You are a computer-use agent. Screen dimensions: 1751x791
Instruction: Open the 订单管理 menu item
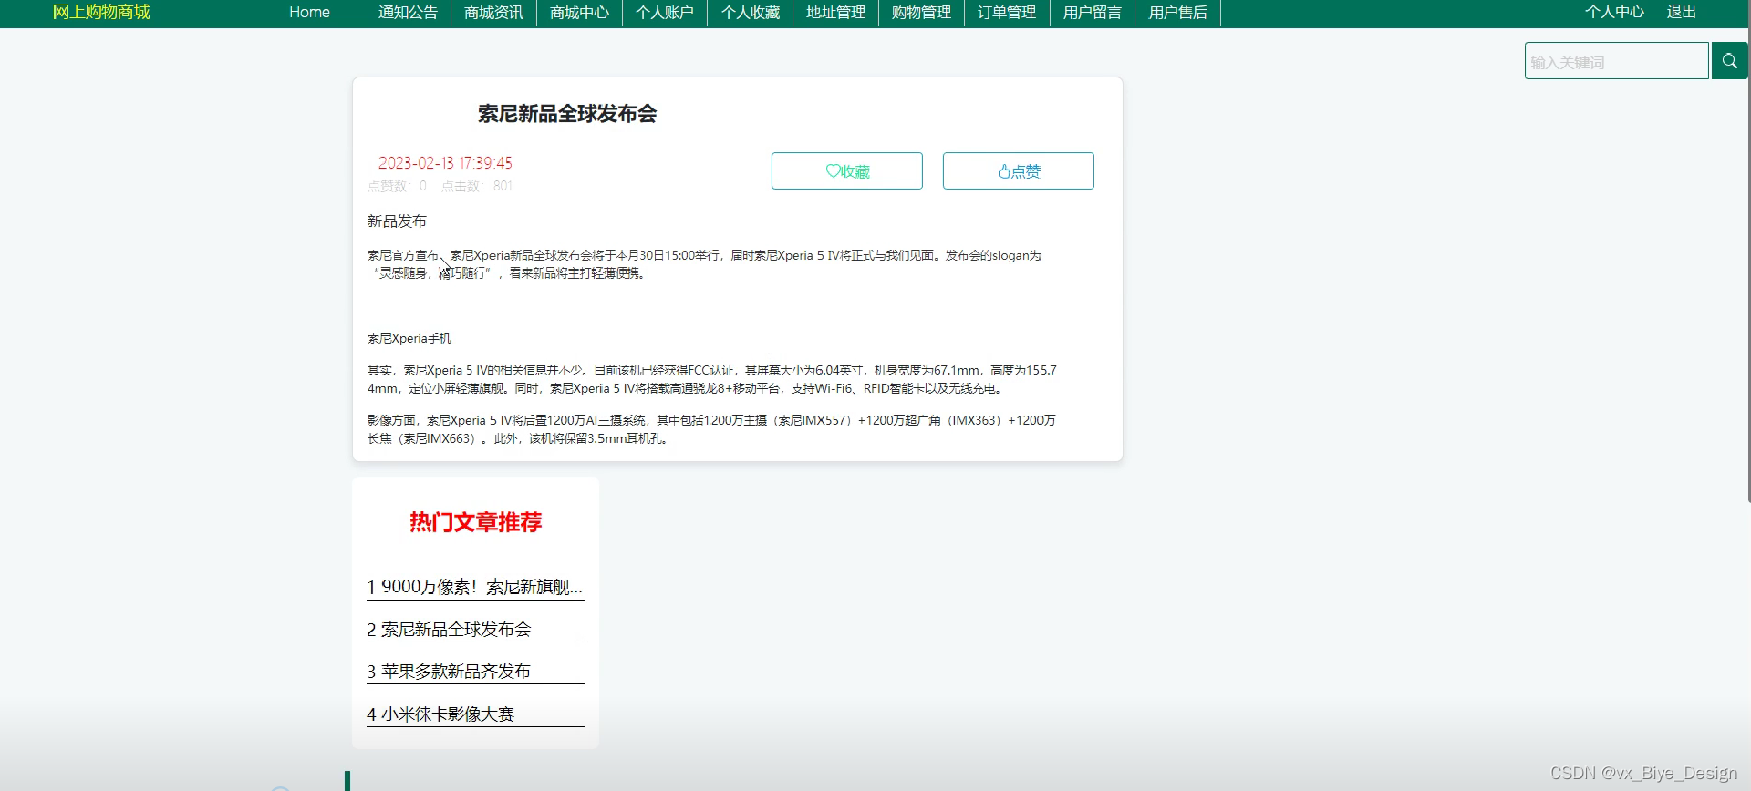click(x=1007, y=12)
